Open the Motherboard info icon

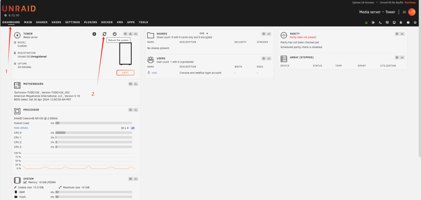click(x=131, y=84)
